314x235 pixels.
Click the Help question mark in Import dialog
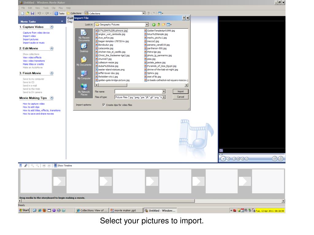pyautogui.click(x=184, y=18)
